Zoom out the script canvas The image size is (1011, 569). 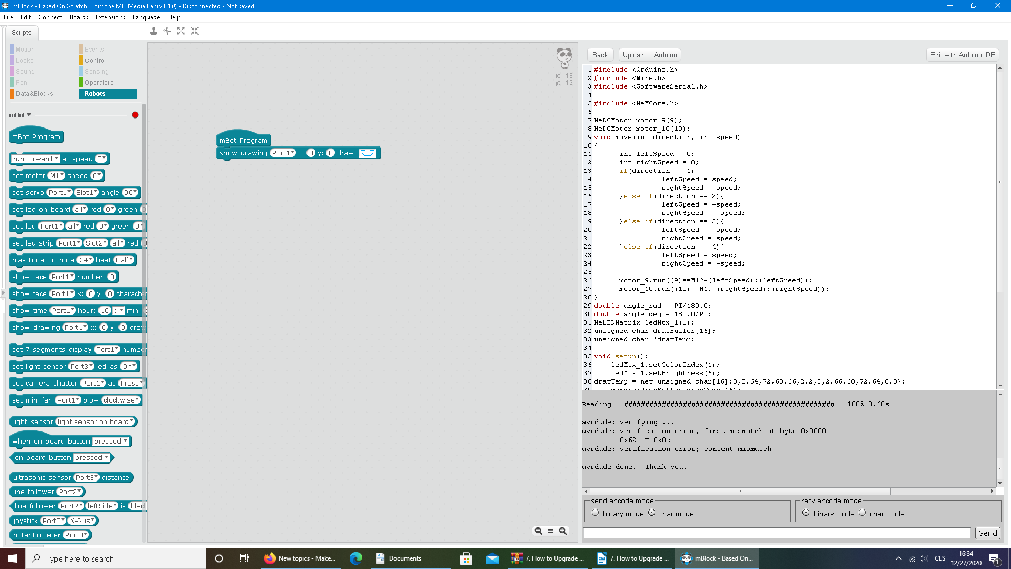538,531
